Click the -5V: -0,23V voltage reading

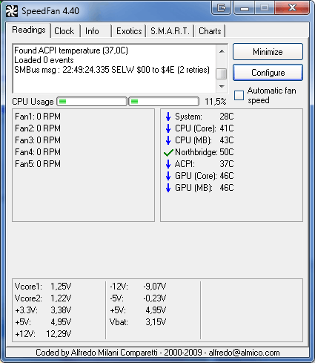[138, 298]
